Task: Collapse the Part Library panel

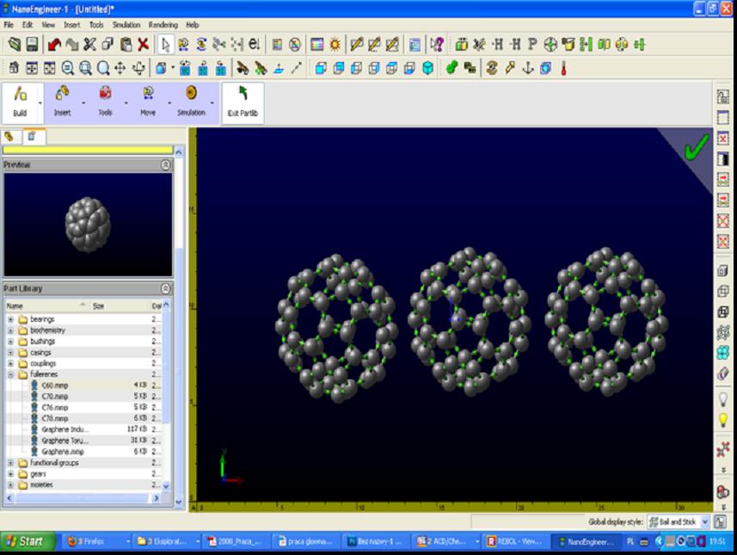Action: (x=165, y=288)
